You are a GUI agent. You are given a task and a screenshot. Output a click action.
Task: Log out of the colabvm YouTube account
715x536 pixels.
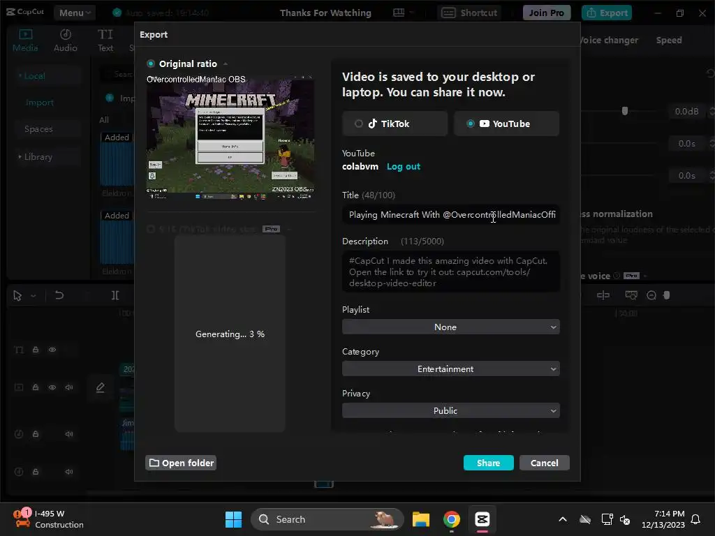[404, 166]
